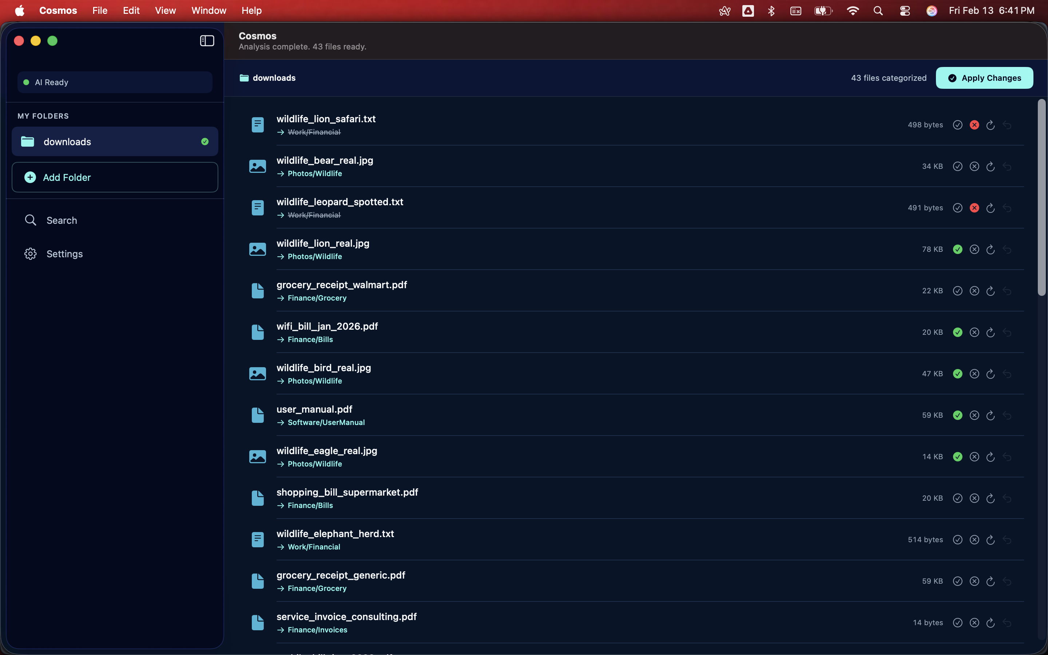The width and height of the screenshot is (1048, 655).
Task: Toggle the green check badge on downloads folder
Action: coord(205,141)
